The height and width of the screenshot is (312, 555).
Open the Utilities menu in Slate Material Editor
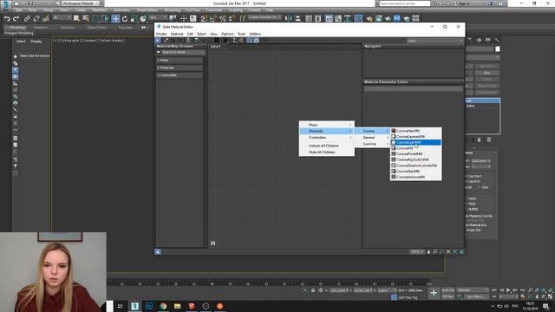click(255, 34)
